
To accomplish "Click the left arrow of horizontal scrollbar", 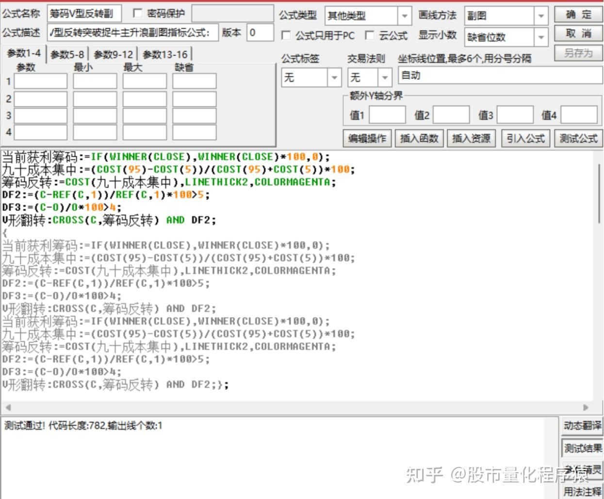I will (x=8, y=408).
